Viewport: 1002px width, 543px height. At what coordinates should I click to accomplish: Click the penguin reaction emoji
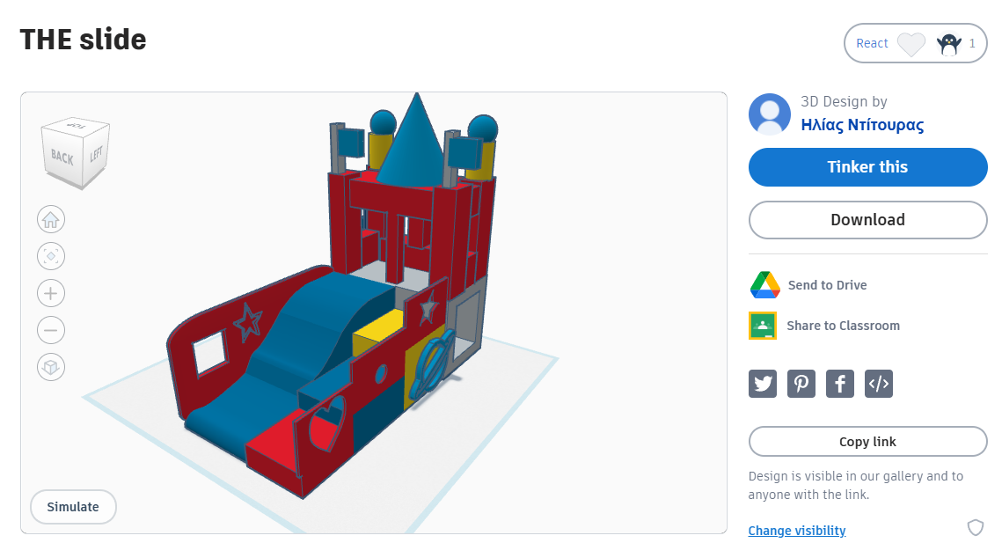click(949, 44)
